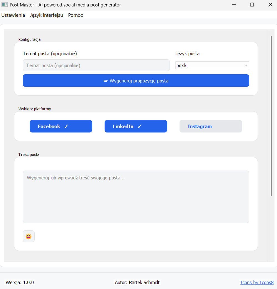Click the checkmark on the Facebook button
The height and width of the screenshot is (289, 277).
coord(66,126)
